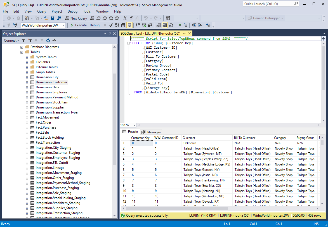Switch output to Results to Grid

(x=165, y=25)
